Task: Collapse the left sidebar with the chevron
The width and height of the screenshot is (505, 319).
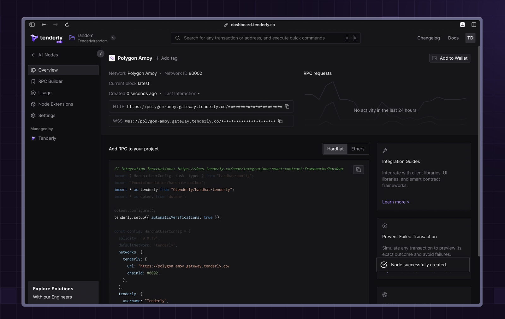Action: (x=100, y=54)
